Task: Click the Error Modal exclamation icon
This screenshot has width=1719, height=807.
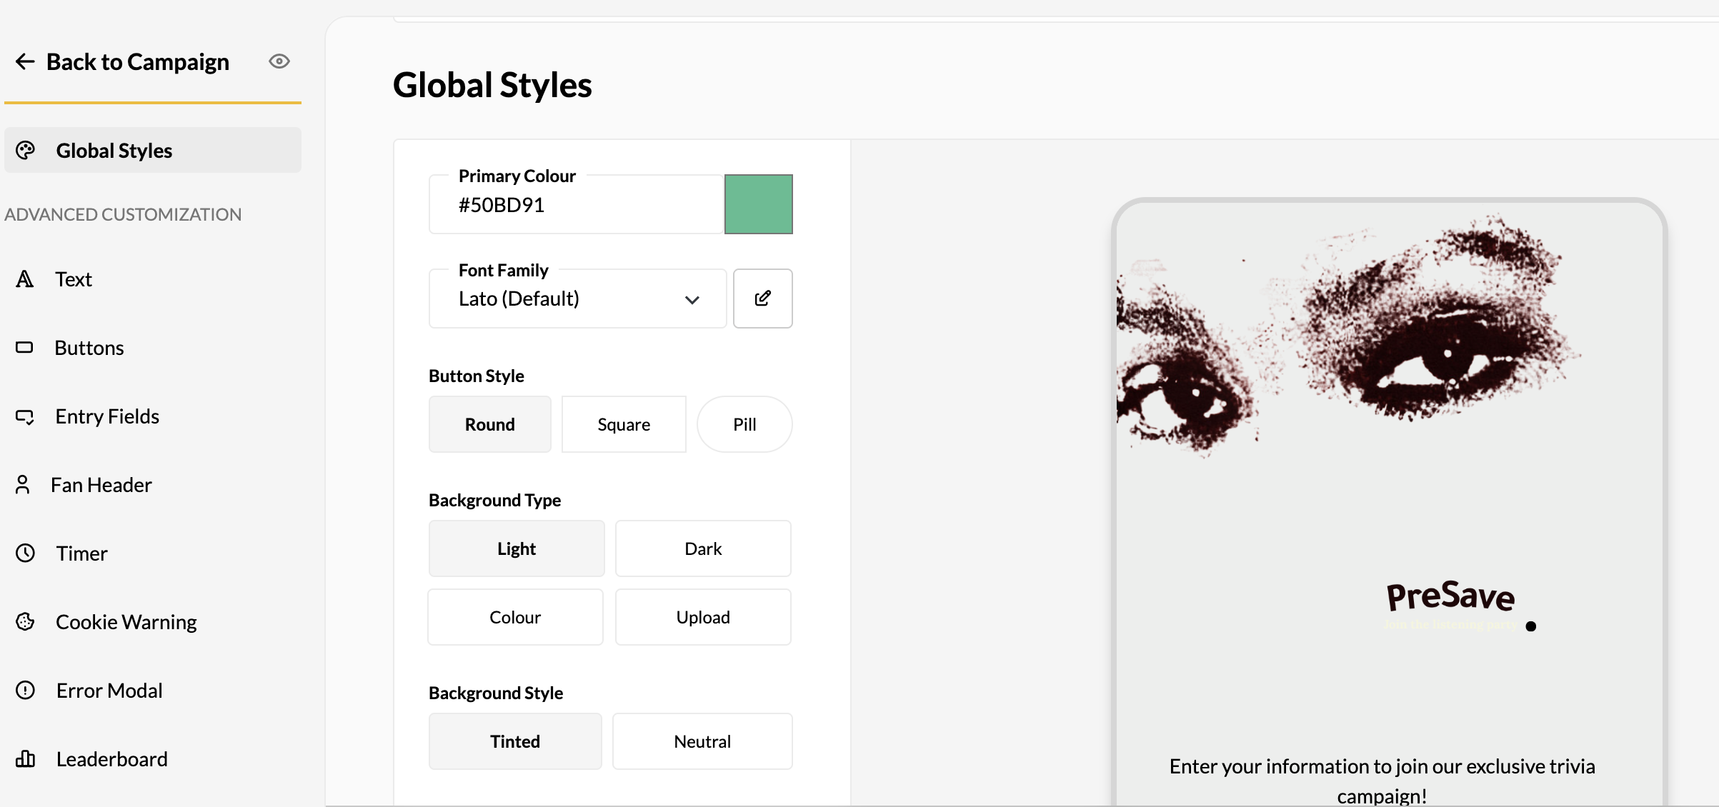Action: [26, 690]
